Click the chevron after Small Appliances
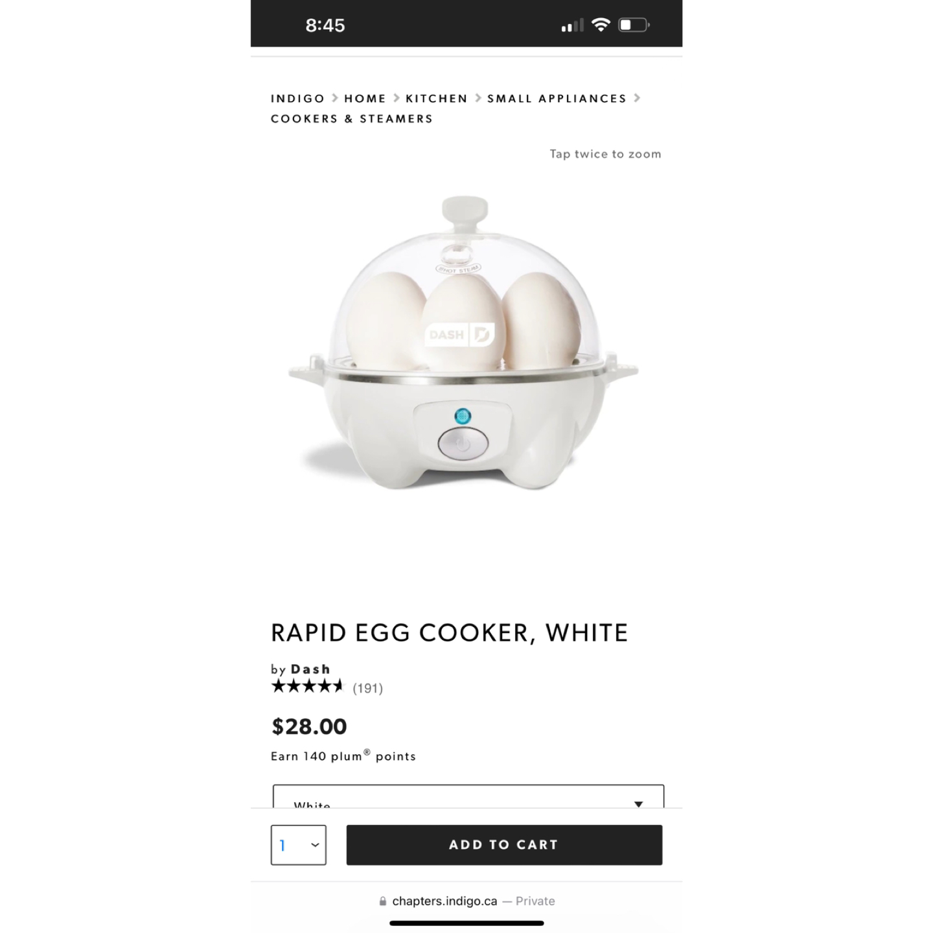Image resolution: width=933 pixels, height=933 pixels. click(637, 98)
